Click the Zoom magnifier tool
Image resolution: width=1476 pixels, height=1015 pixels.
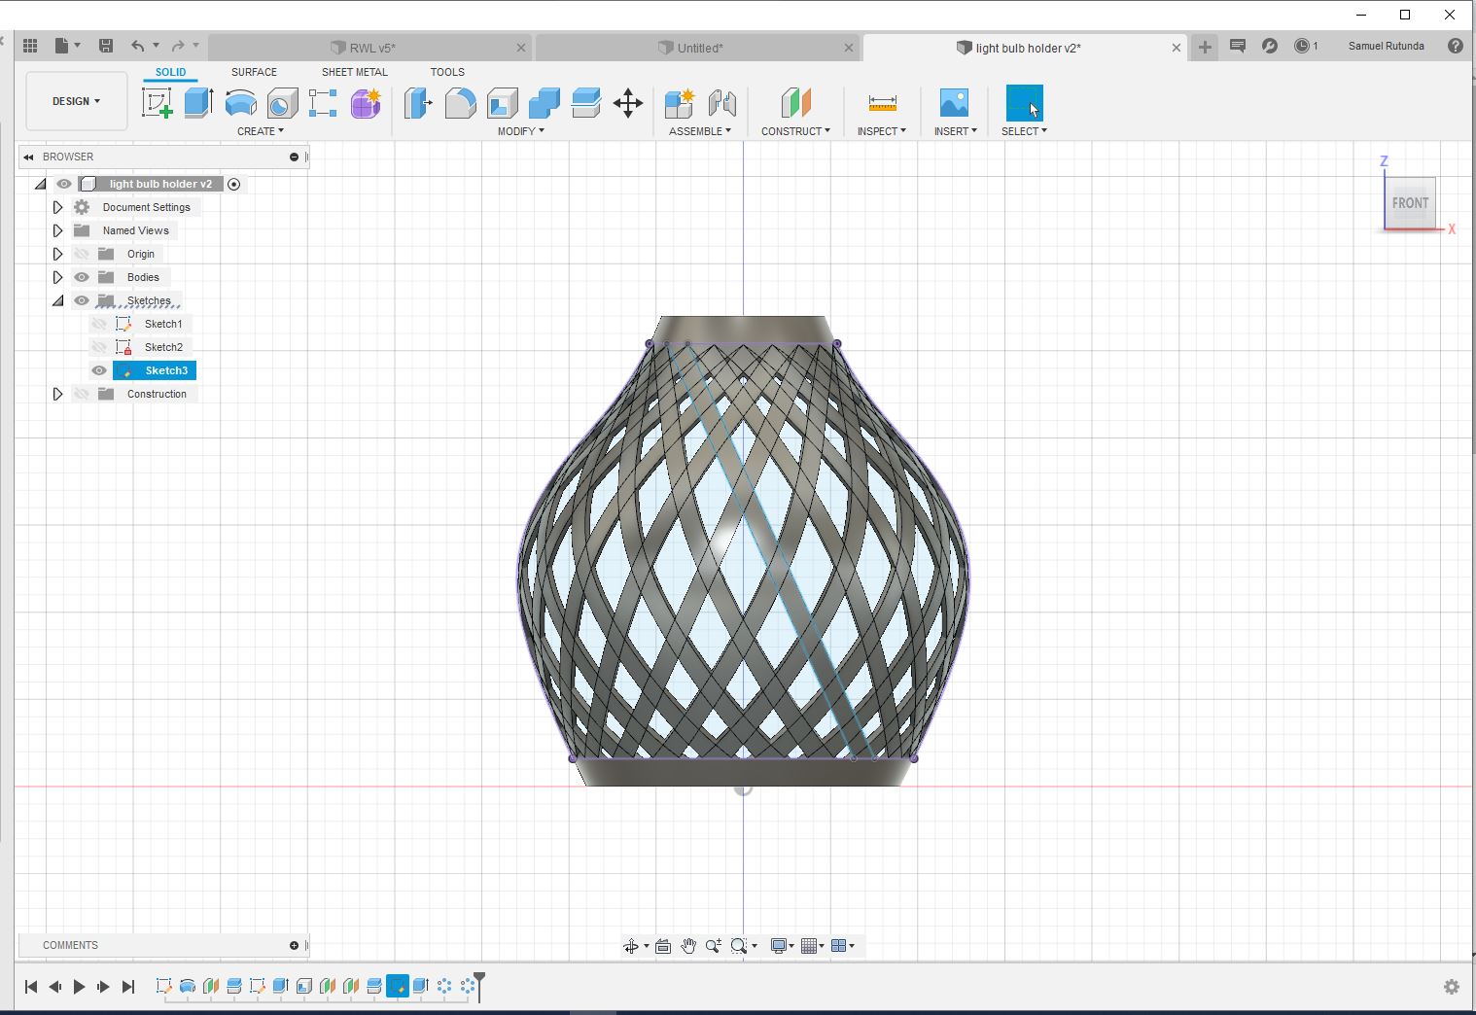point(713,946)
